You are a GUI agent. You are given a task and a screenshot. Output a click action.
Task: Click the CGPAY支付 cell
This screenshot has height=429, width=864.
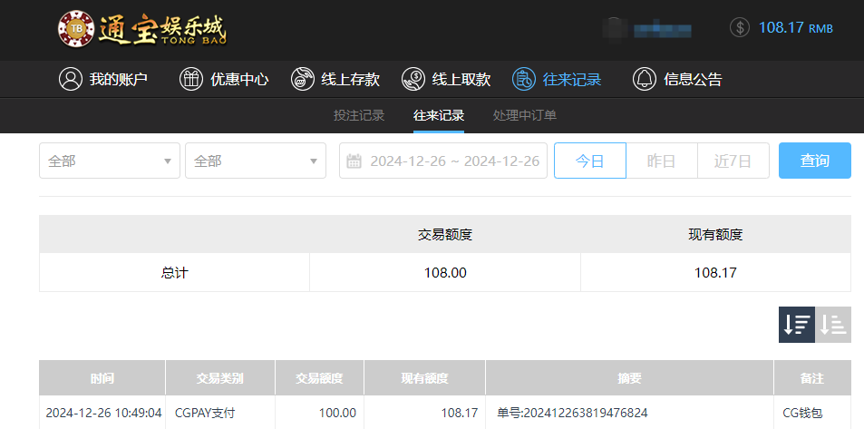[x=204, y=413]
